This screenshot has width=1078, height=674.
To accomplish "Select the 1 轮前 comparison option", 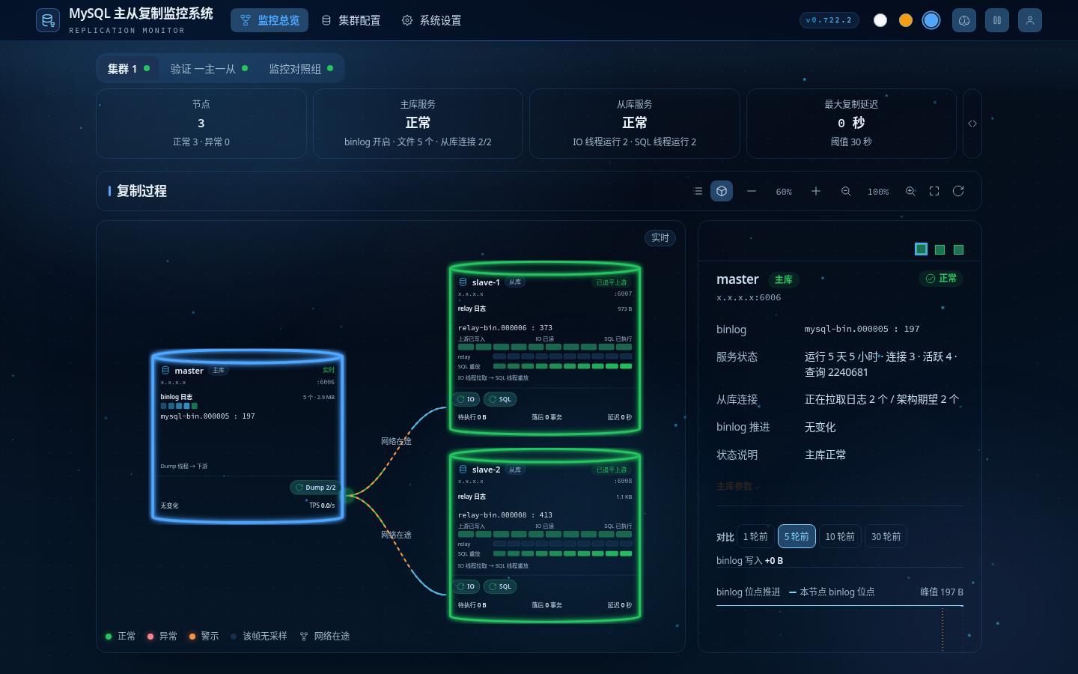I will (755, 536).
